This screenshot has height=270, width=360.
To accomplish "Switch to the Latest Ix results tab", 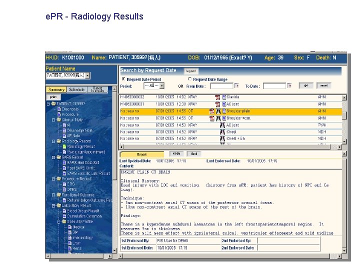I will point(97,89).
